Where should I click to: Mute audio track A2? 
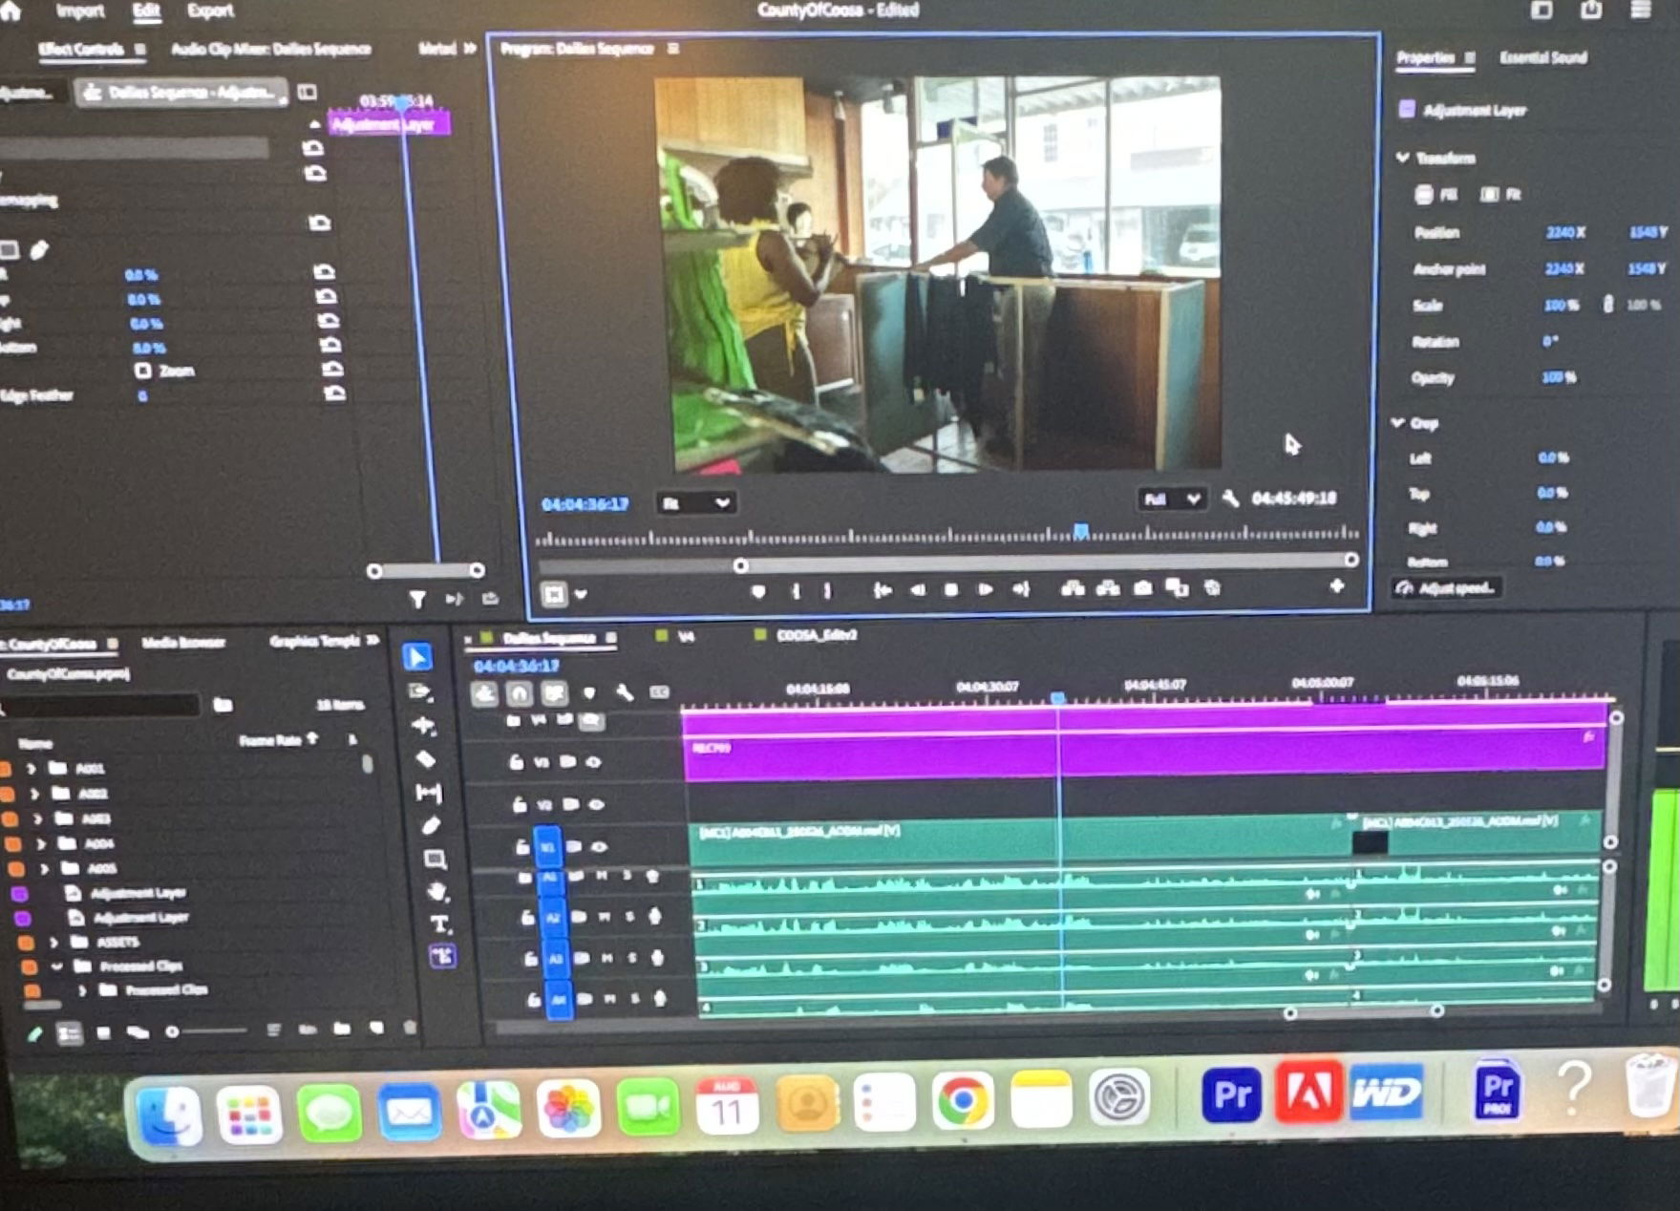coord(604,917)
